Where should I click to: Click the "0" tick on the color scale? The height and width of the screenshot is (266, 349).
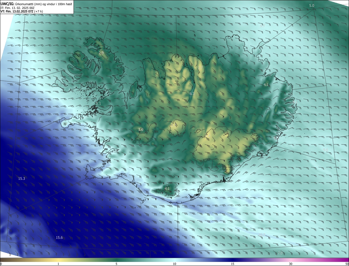coord(1,264)
